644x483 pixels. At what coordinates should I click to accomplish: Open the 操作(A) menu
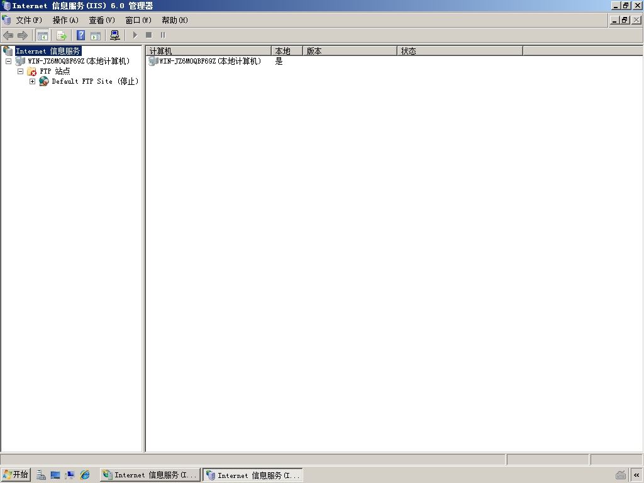(65, 20)
